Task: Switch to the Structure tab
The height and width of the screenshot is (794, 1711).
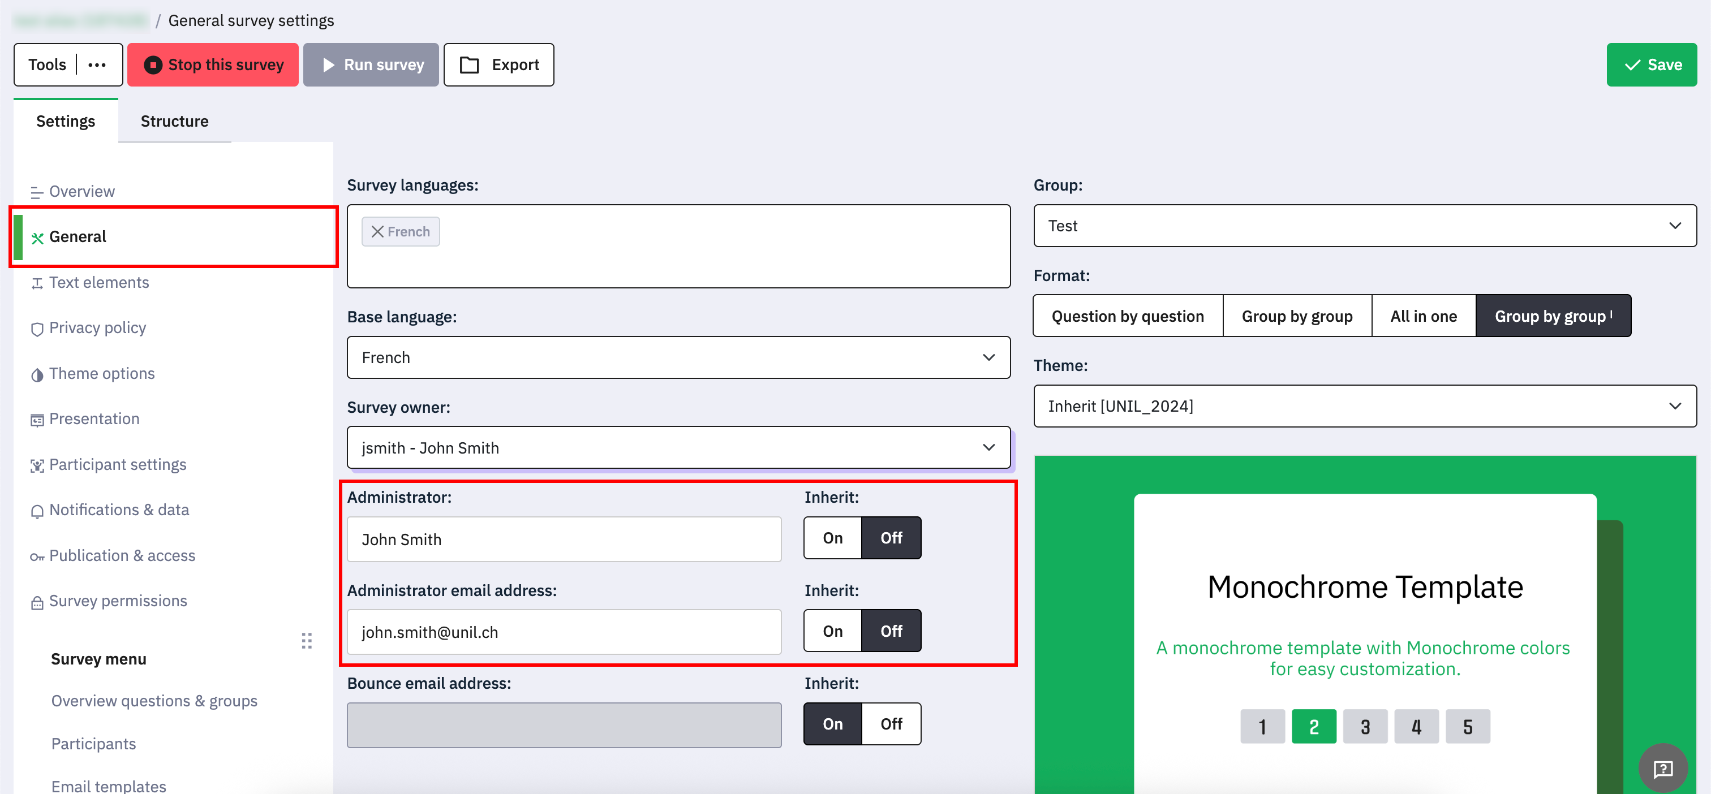Action: pos(175,122)
